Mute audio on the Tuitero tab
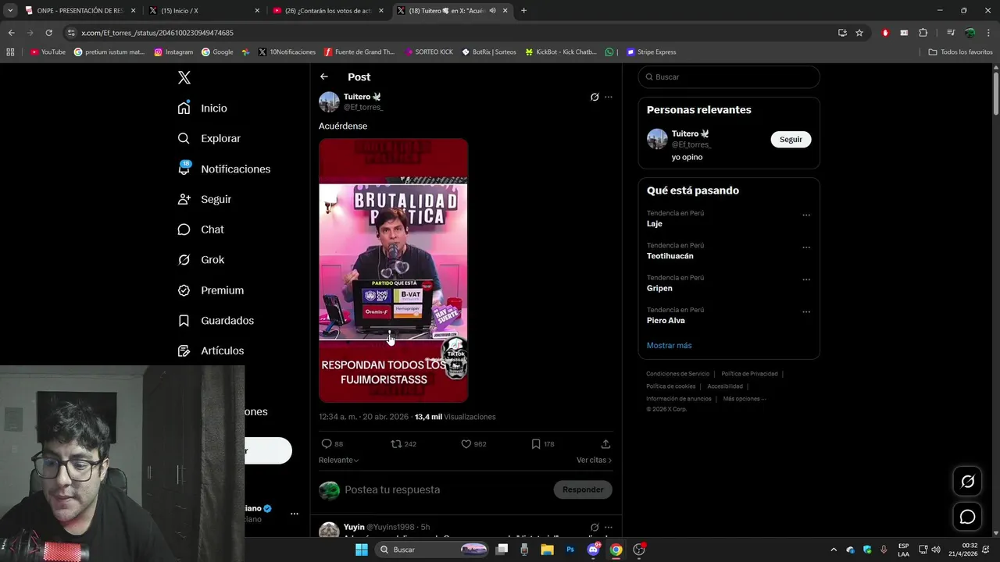The width and height of the screenshot is (1000, 562). click(493, 11)
